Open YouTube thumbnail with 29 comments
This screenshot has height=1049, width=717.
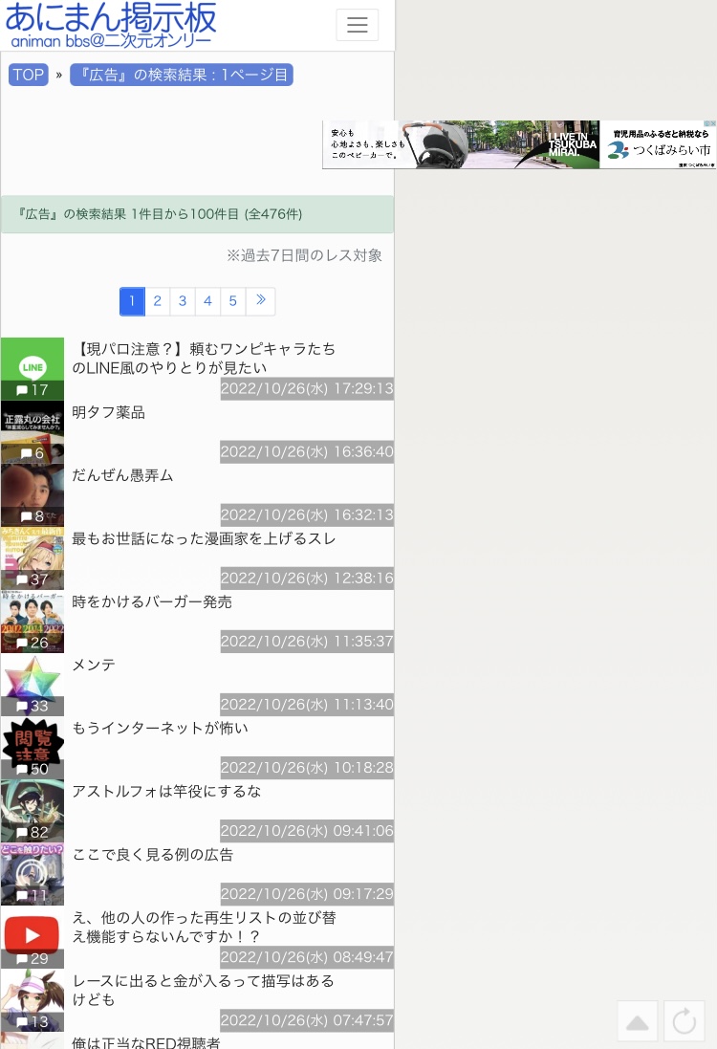click(x=33, y=938)
